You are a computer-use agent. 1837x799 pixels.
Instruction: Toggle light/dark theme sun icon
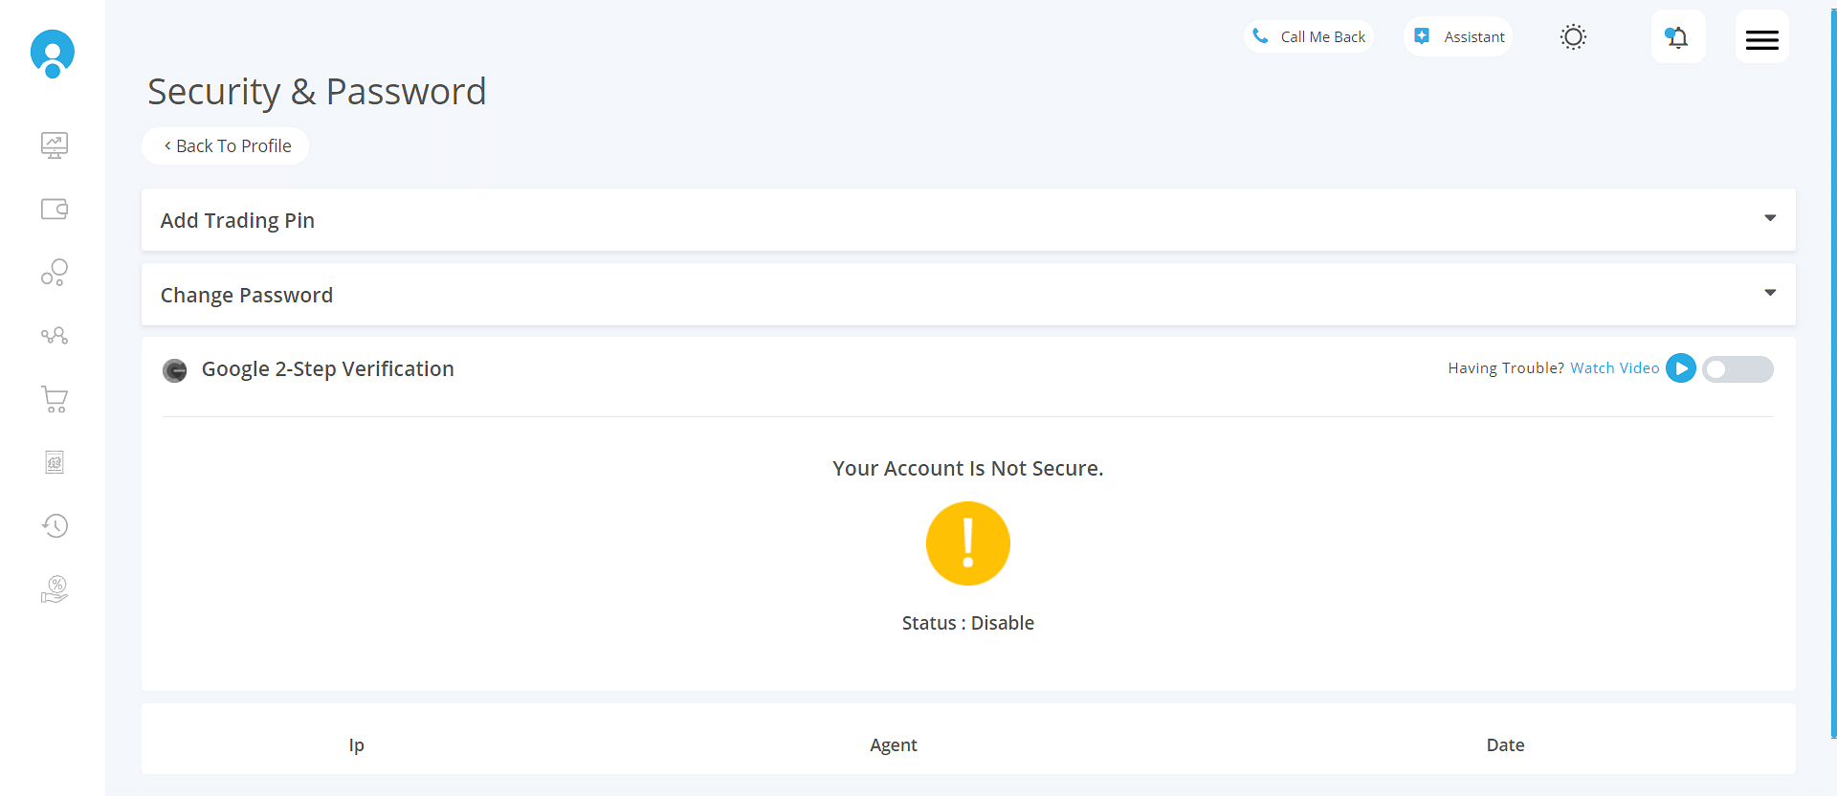[x=1573, y=37]
